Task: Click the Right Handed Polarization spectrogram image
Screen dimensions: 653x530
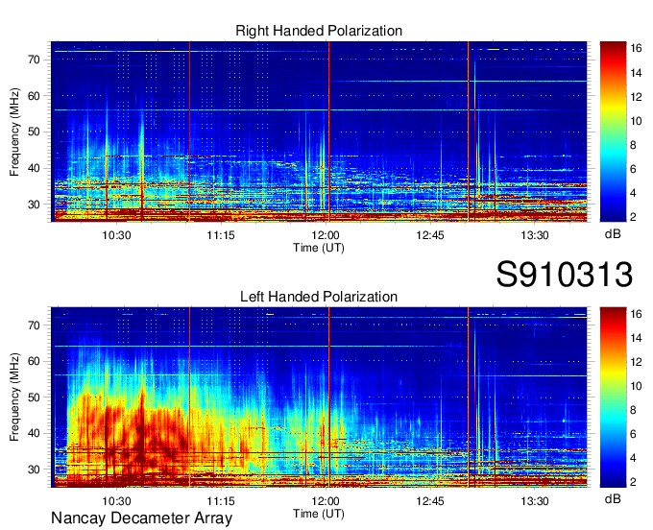Action: (x=319, y=132)
